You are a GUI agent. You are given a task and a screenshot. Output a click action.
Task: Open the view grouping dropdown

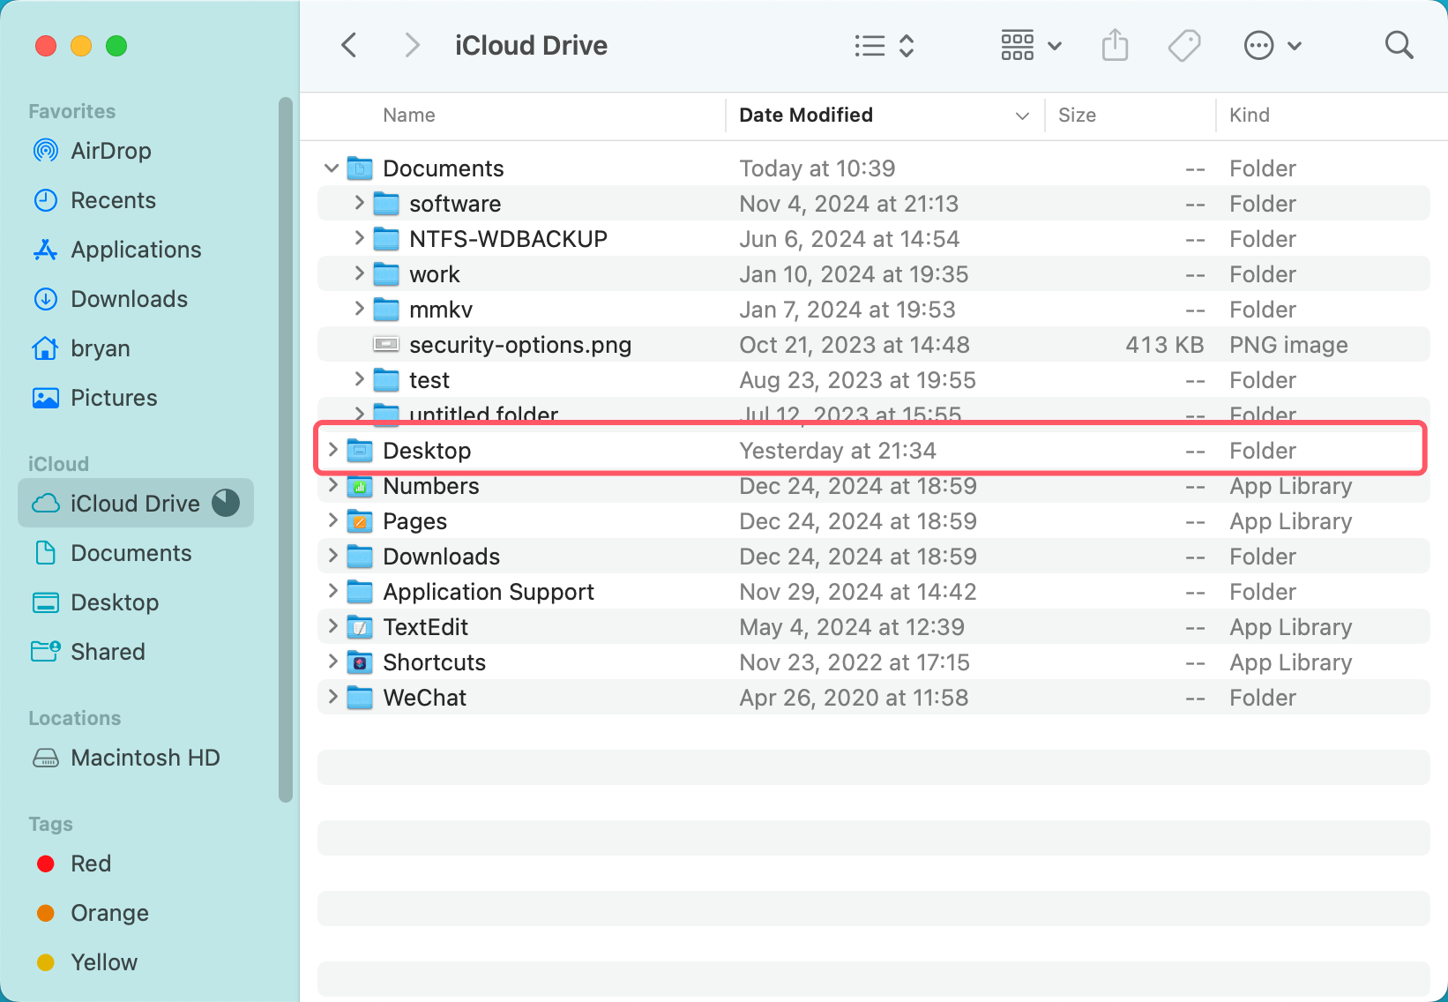[x=1029, y=45]
